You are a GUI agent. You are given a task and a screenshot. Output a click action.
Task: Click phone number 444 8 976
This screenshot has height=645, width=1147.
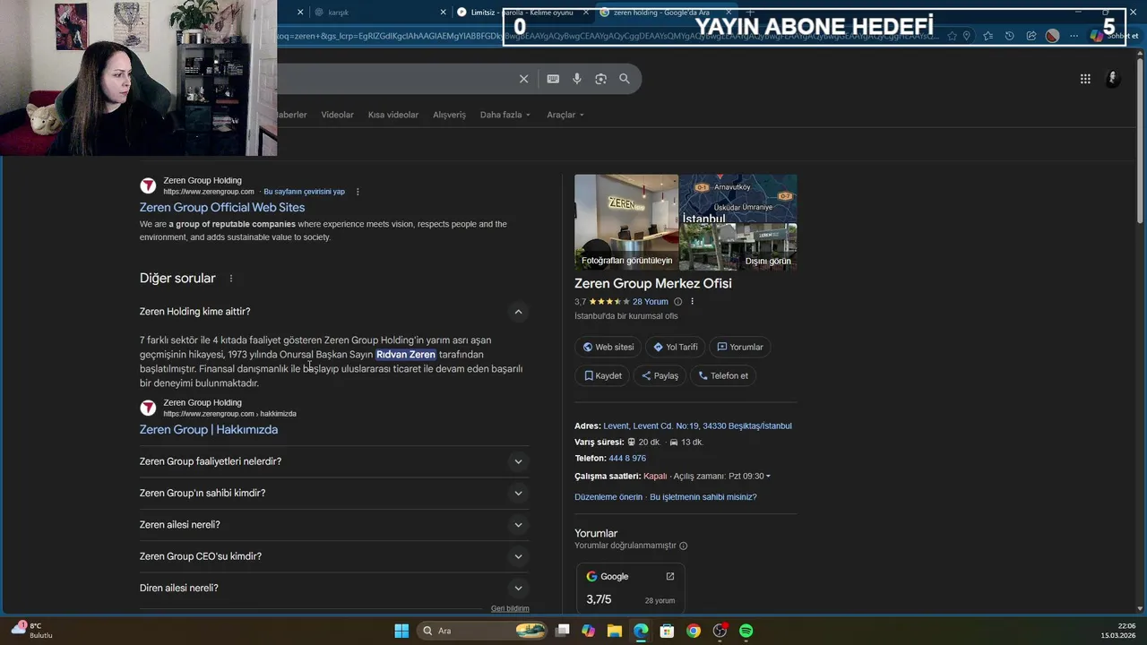[x=627, y=459]
